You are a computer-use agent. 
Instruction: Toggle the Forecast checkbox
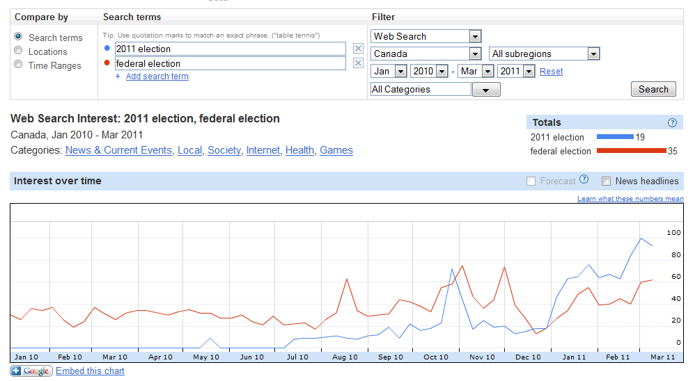[531, 181]
